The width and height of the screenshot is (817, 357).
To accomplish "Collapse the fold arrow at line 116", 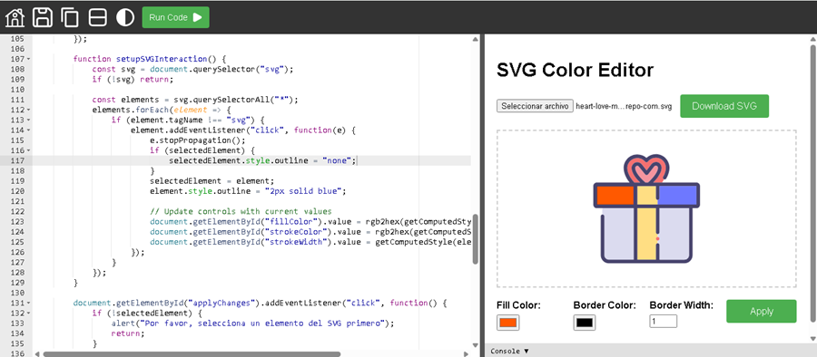I will (x=28, y=151).
